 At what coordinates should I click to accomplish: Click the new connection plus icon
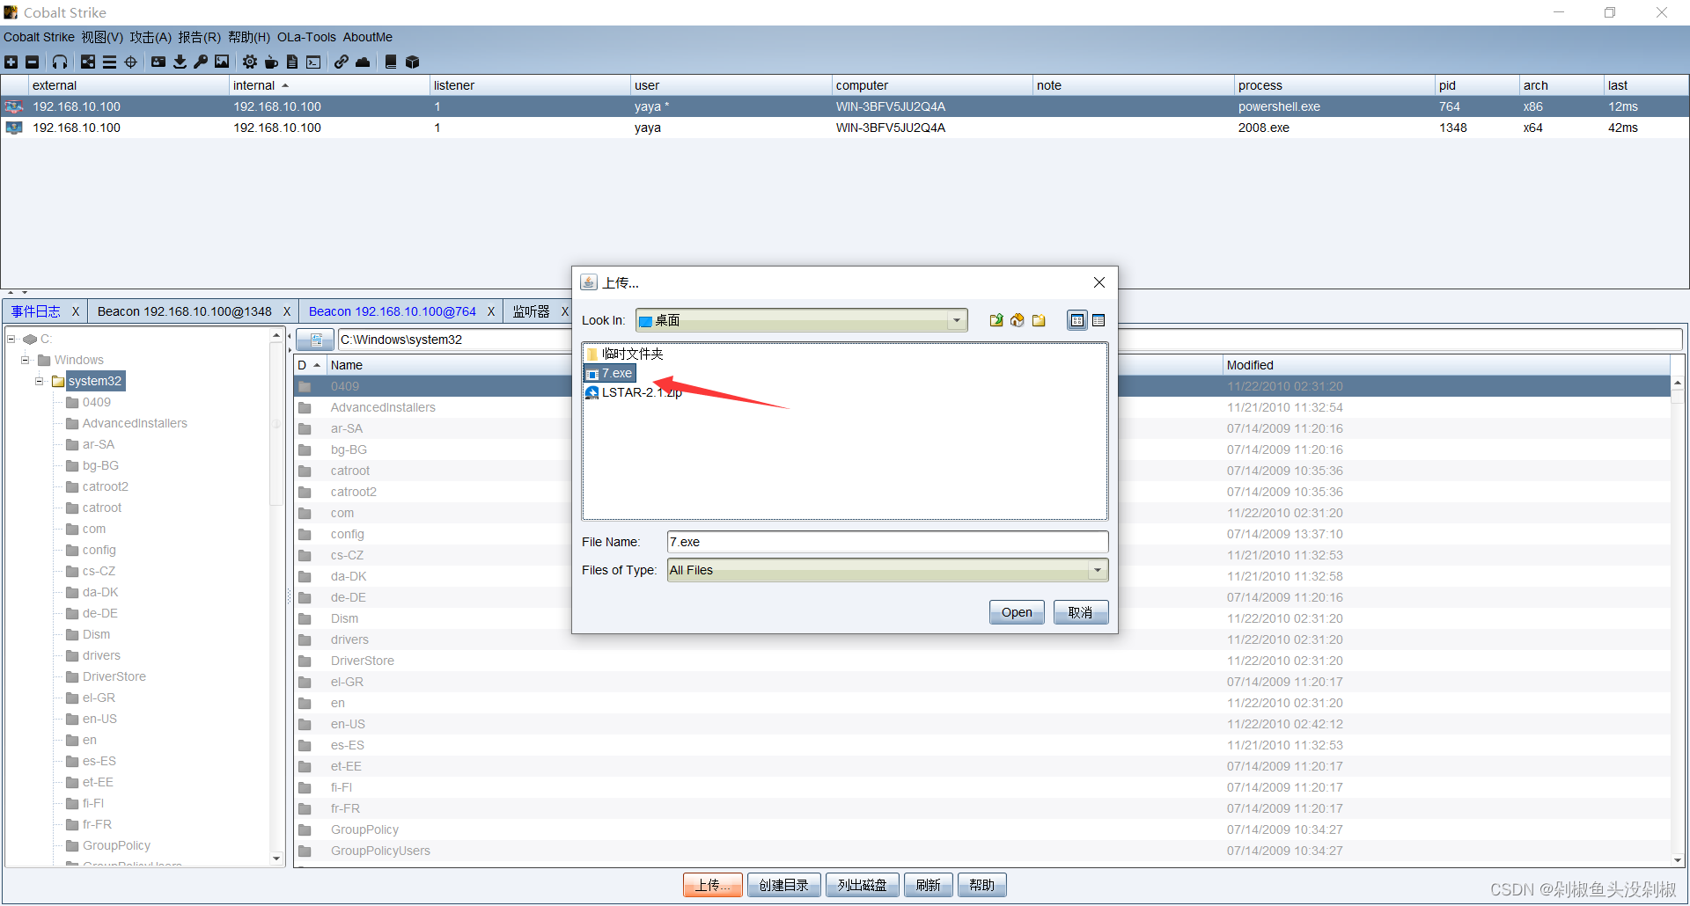tap(11, 62)
